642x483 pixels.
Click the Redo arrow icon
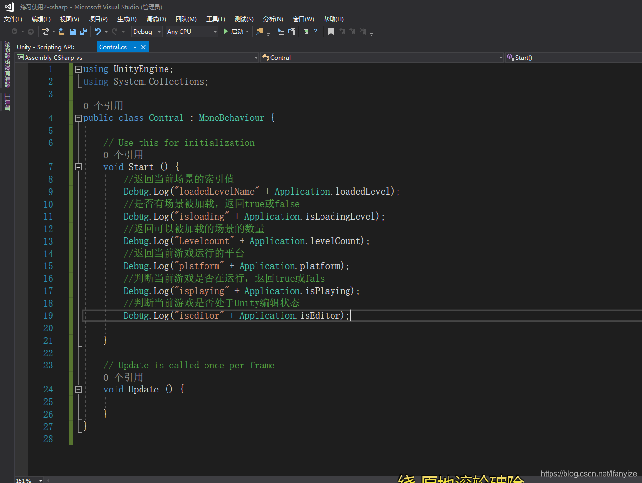tap(115, 32)
